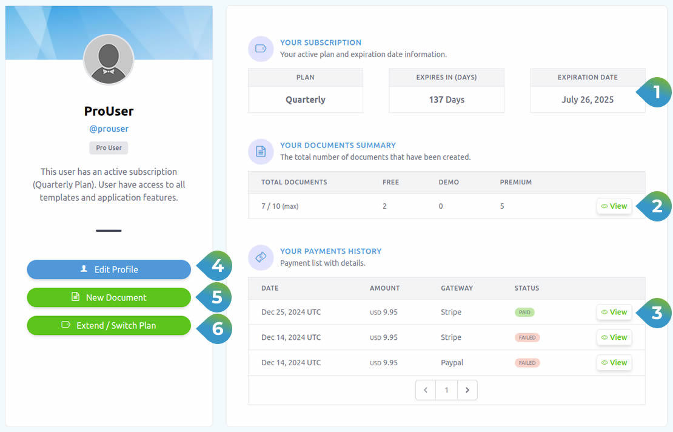View the Dec 25 paid Stripe payment

click(614, 312)
